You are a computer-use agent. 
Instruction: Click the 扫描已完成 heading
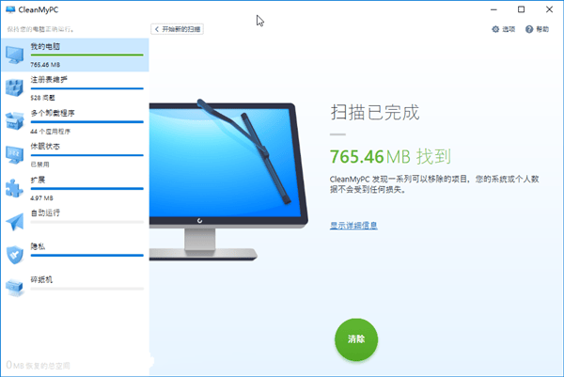click(375, 112)
